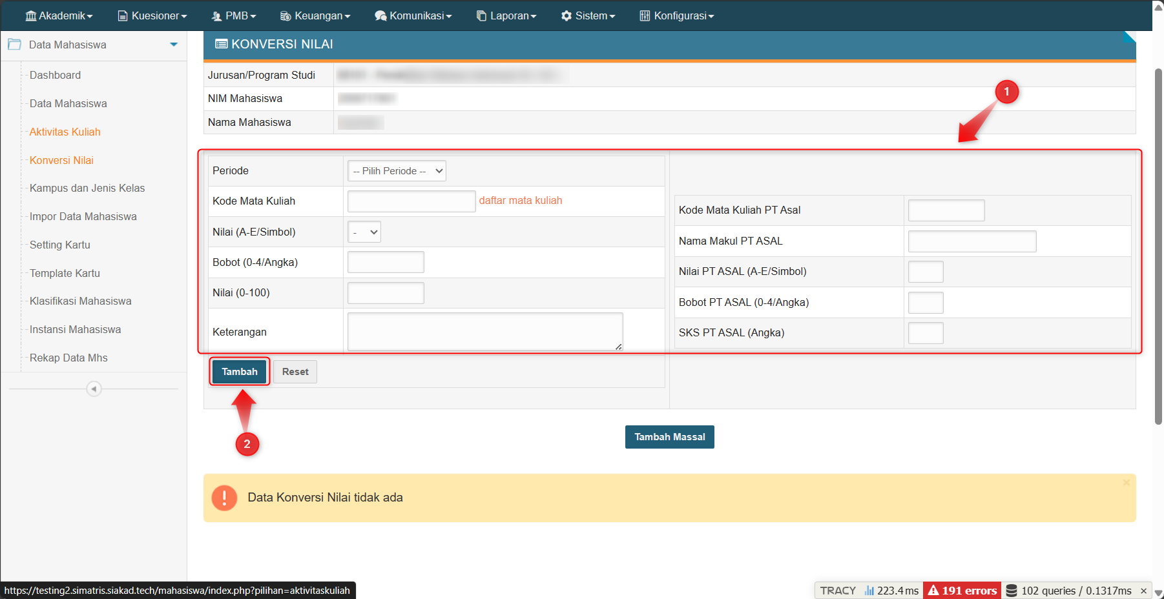Click the Kode Mata Kuliah PT Asal field
Screen dimensions: 1164x599
coord(946,210)
